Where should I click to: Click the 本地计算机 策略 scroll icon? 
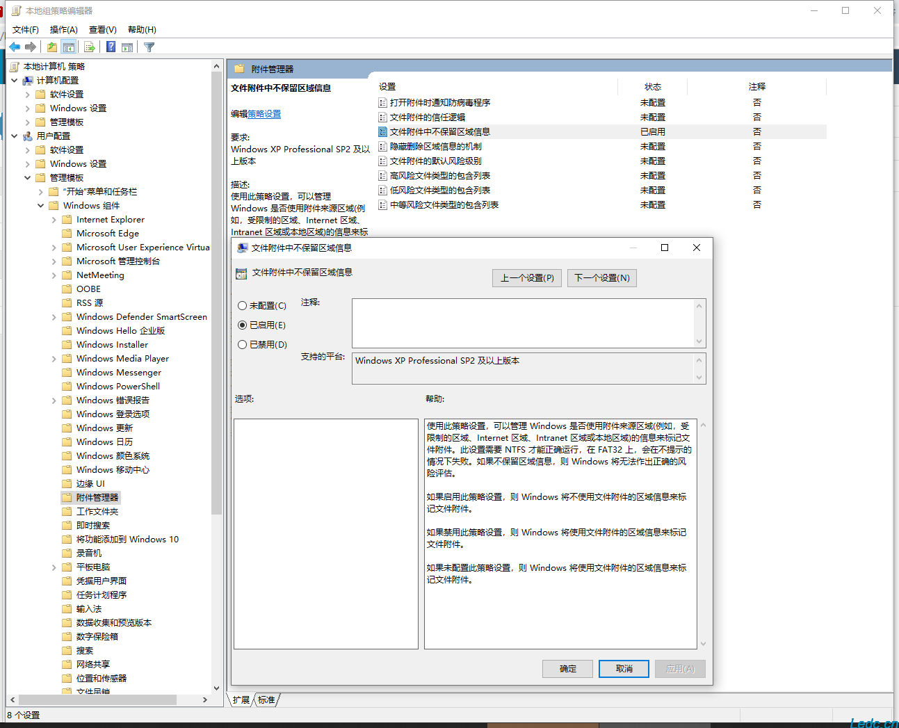pyautogui.click(x=15, y=67)
